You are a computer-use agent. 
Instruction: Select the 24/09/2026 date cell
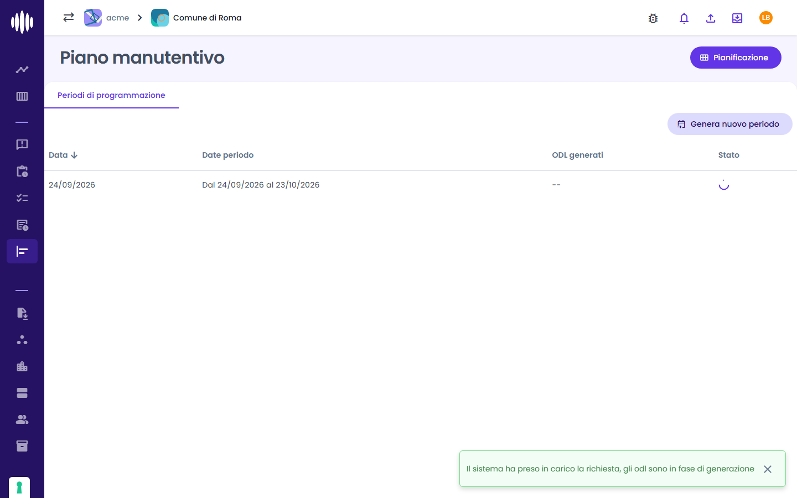[72, 185]
